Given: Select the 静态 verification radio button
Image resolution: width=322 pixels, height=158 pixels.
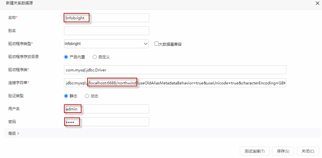Looking at the screenshot, I should [66, 96].
